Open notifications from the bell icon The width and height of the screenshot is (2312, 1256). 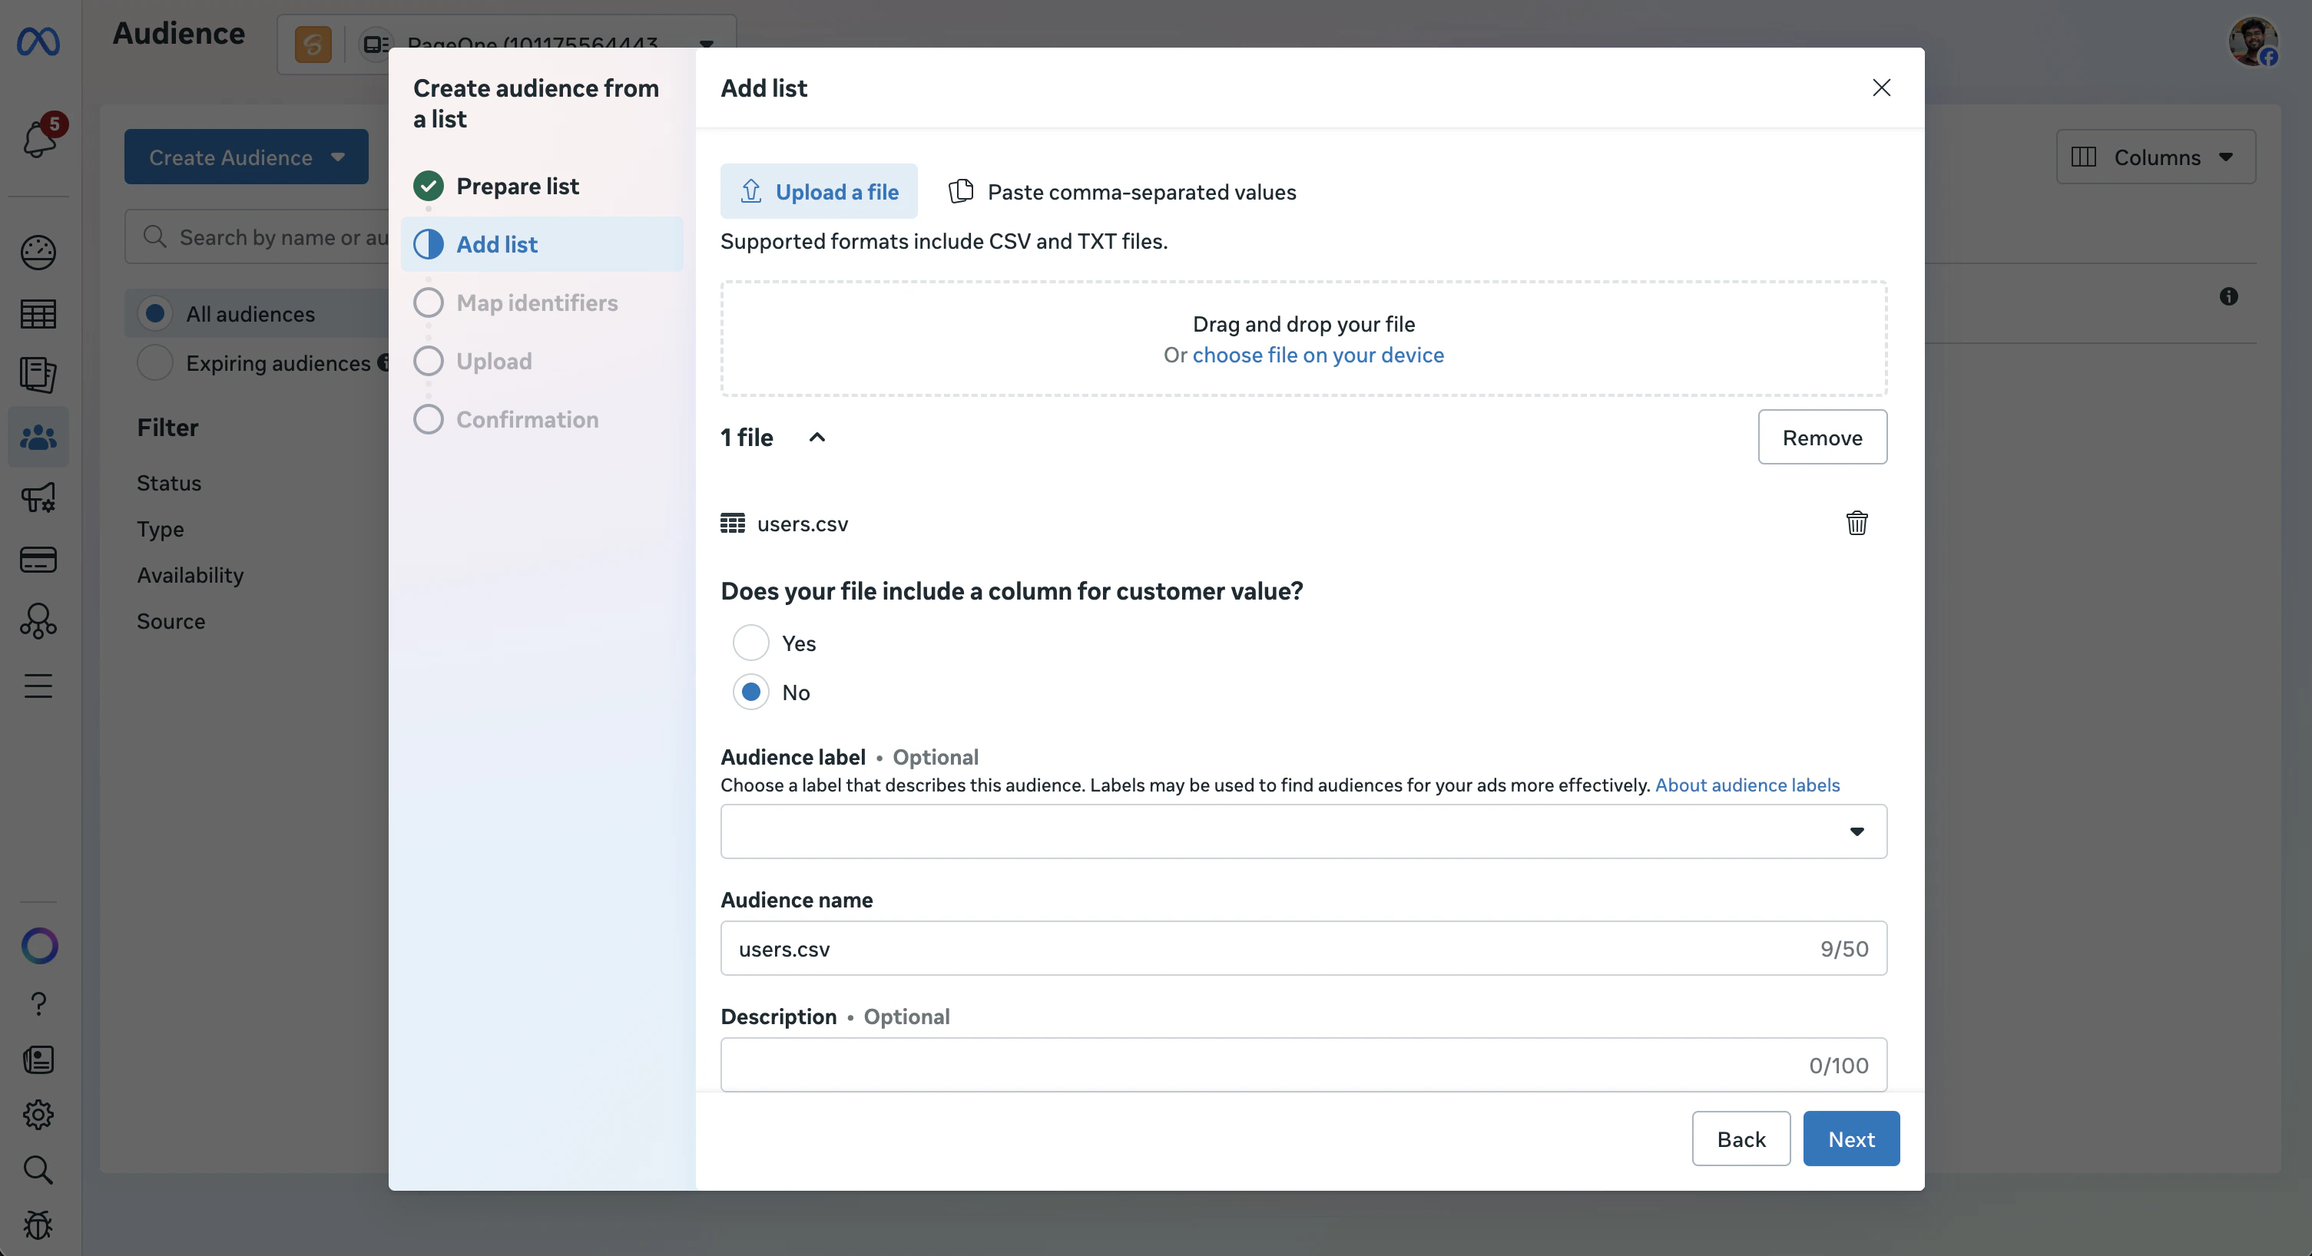38,140
